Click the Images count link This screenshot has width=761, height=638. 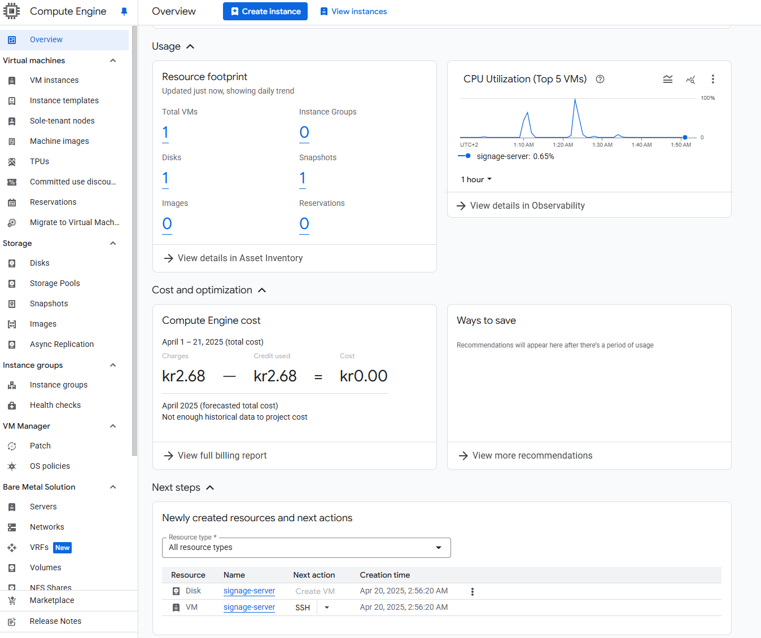pyautogui.click(x=167, y=225)
